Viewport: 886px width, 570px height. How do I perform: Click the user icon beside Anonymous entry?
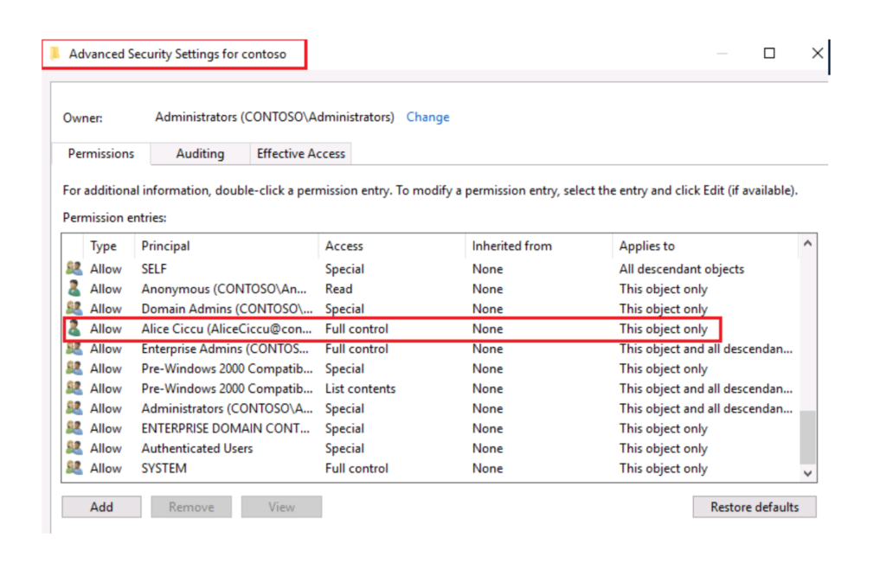click(x=74, y=289)
